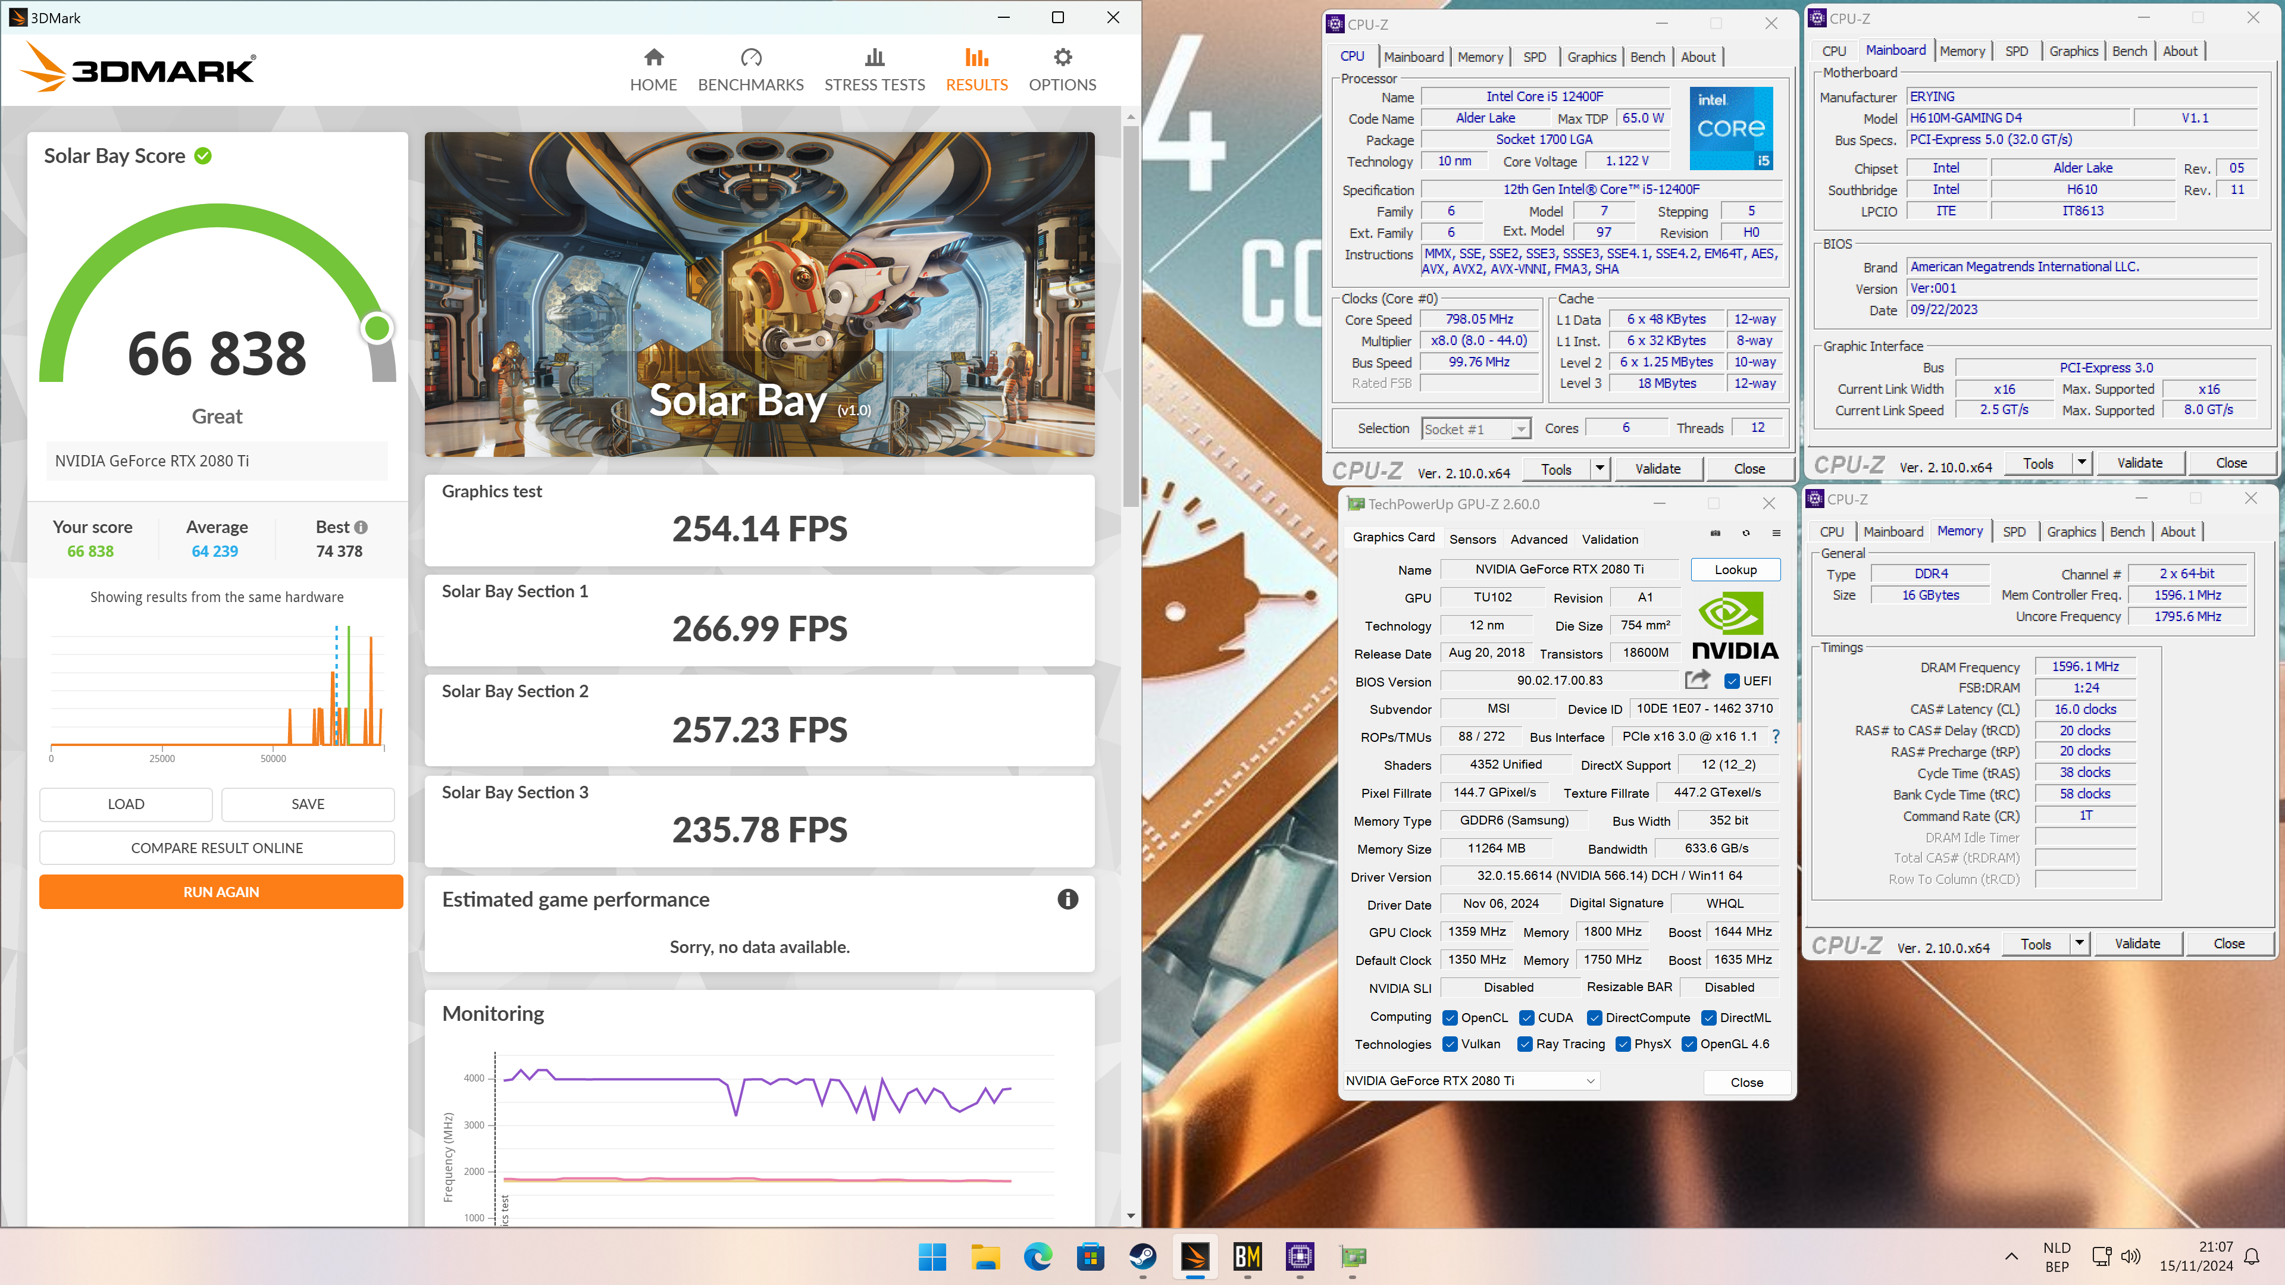The width and height of the screenshot is (2285, 1285).
Task: Click the LOAD result button
Action: click(125, 804)
